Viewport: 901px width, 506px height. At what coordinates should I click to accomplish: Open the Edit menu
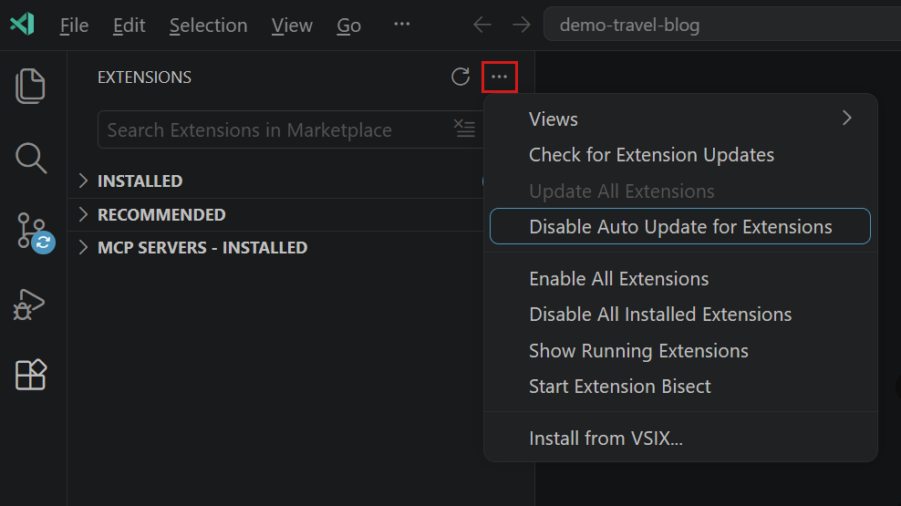pos(129,26)
